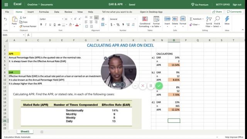Viewport: 247px width, 139px height.
Task: Pause the camera recording
Action: point(151,86)
